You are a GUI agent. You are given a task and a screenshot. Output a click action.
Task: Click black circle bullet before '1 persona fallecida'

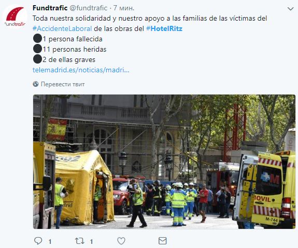pyautogui.click(x=37, y=38)
